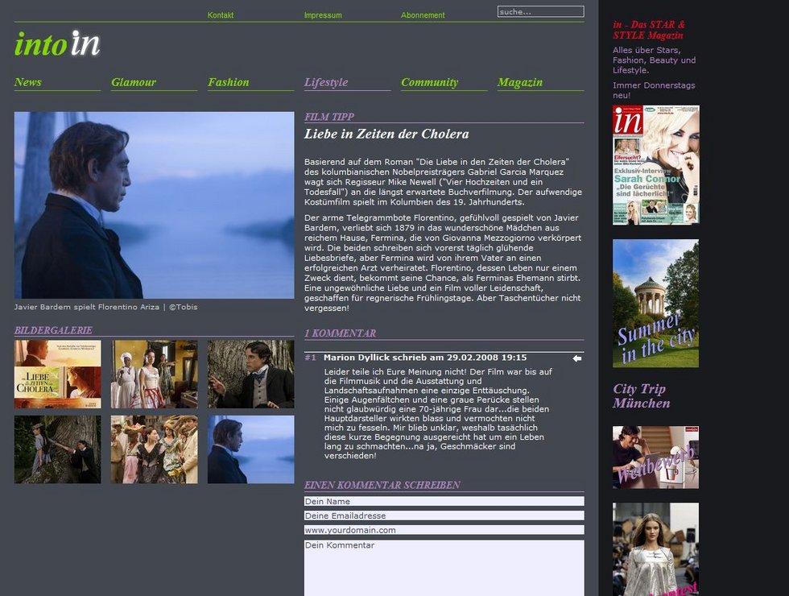Click the Summer in the city banner

(x=655, y=303)
